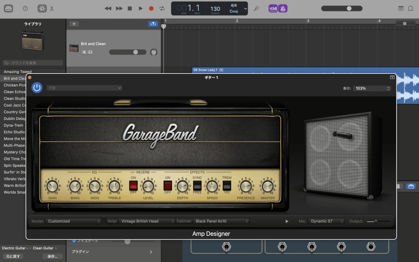The height and width of the screenshot is (262, 419).
Task: Click the GAIN knob
Action: tap(52, 186)
